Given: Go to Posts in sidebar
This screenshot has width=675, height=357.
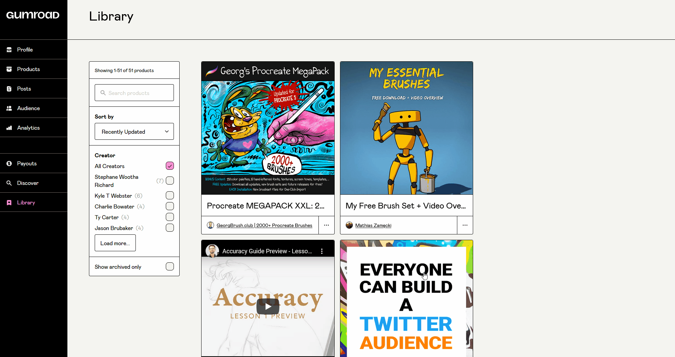Looking at the screenshot, I should click(34, 89).
